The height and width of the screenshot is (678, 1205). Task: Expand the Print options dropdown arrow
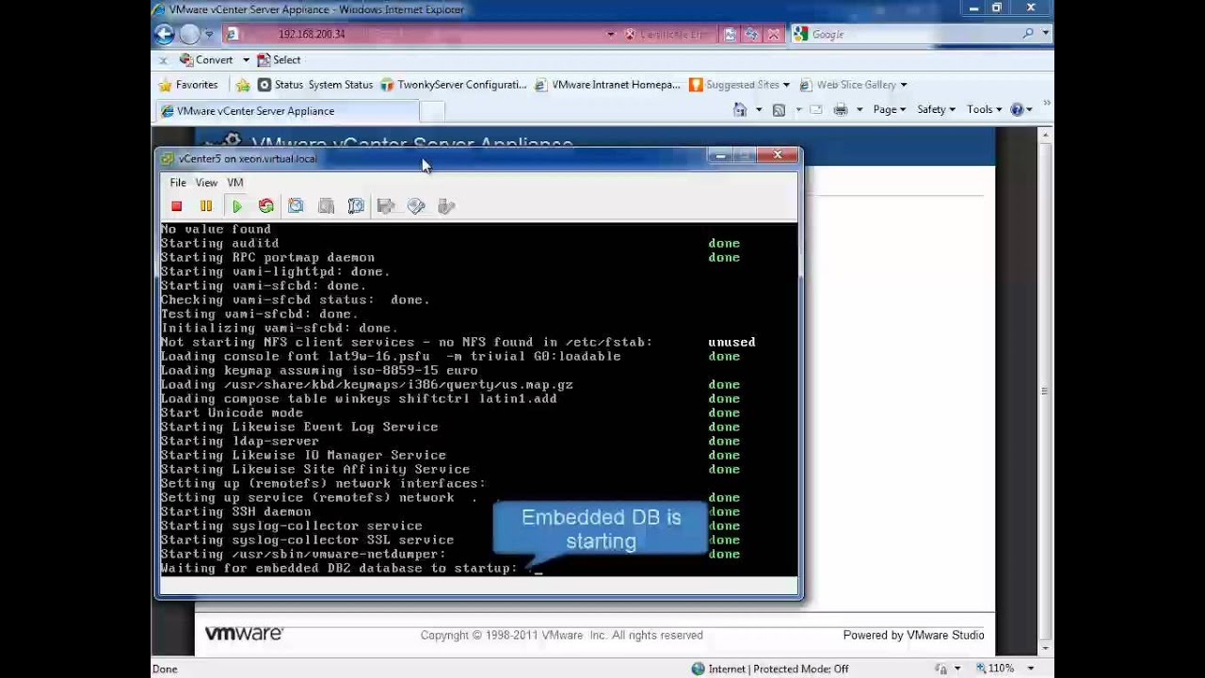click(x=860, y=110)
